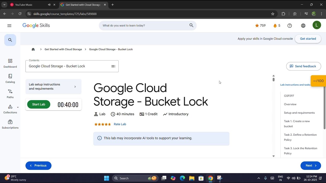Click the five-star rating
The height and width of the screenshot is (183, 326).
(103, 124)
